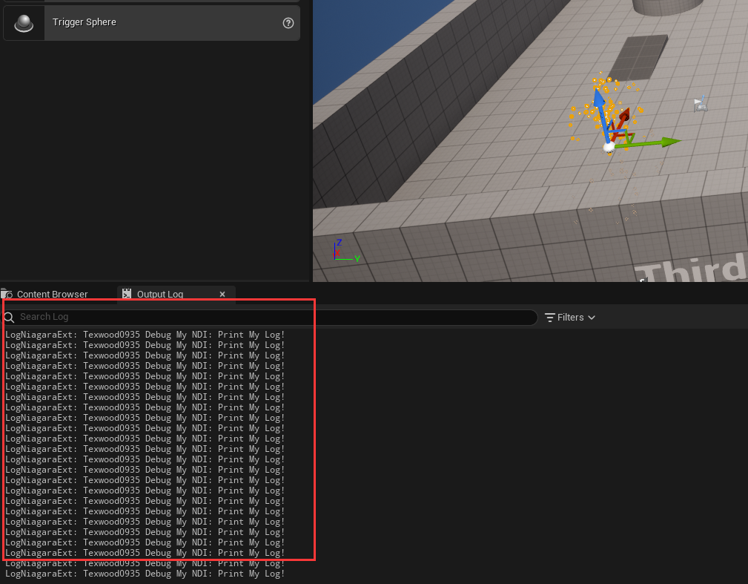
Task: Select the dark floor panel in viewport
Action: tap(642, 56)
